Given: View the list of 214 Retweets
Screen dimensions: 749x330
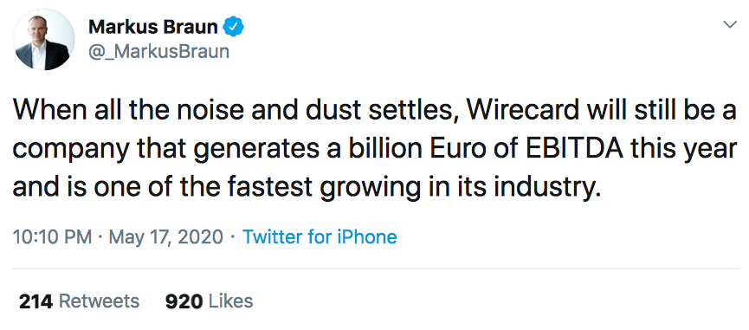Looking at the screenshot, I should (79, 301).
